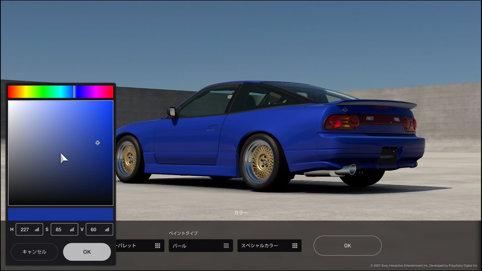Open the numeric pad icon in S field
Screen dimensions: 482x271
pos(72,230)
